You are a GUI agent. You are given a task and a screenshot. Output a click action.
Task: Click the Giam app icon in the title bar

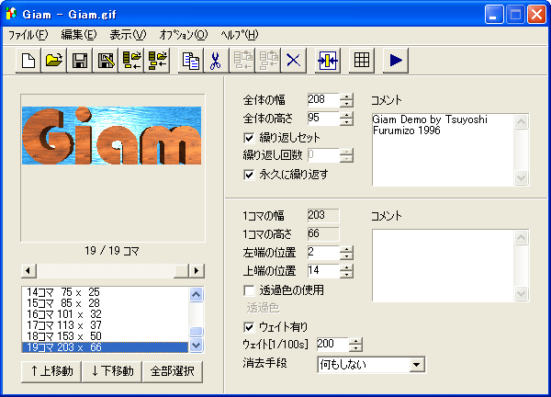coord(11,14)
